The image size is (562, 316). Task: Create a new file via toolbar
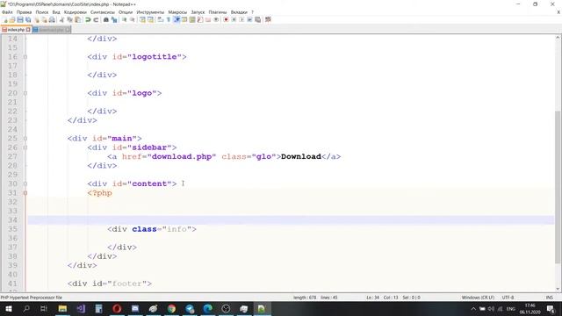5,19
